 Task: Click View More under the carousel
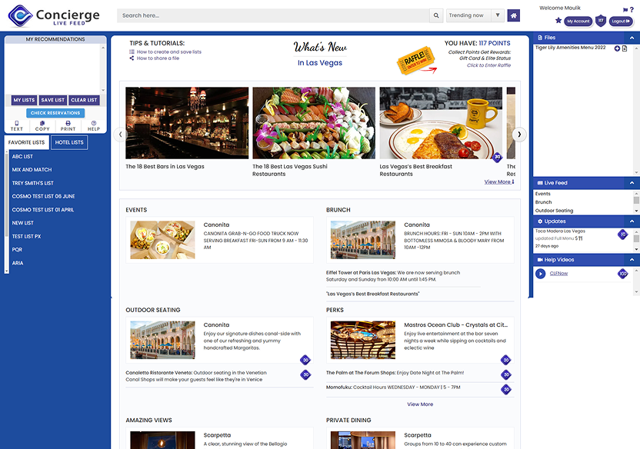click(x=499, y=182)
